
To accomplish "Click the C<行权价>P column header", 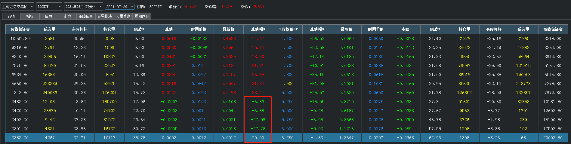I will [x=287, y=29].
